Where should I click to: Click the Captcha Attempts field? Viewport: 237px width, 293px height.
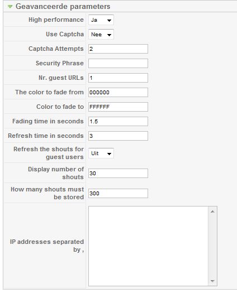click(x=118, y=49)
